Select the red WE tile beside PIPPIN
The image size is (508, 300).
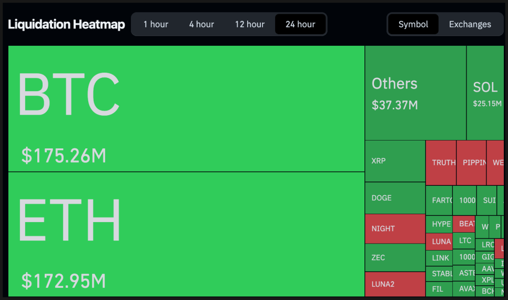pyautogui.click(x=495, y=163)
